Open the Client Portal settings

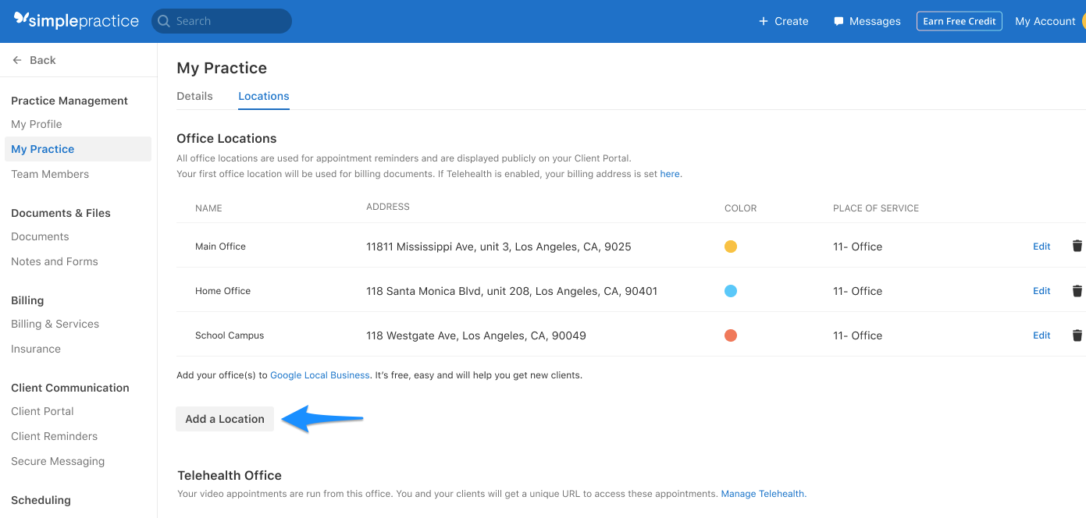pos(42,410)
